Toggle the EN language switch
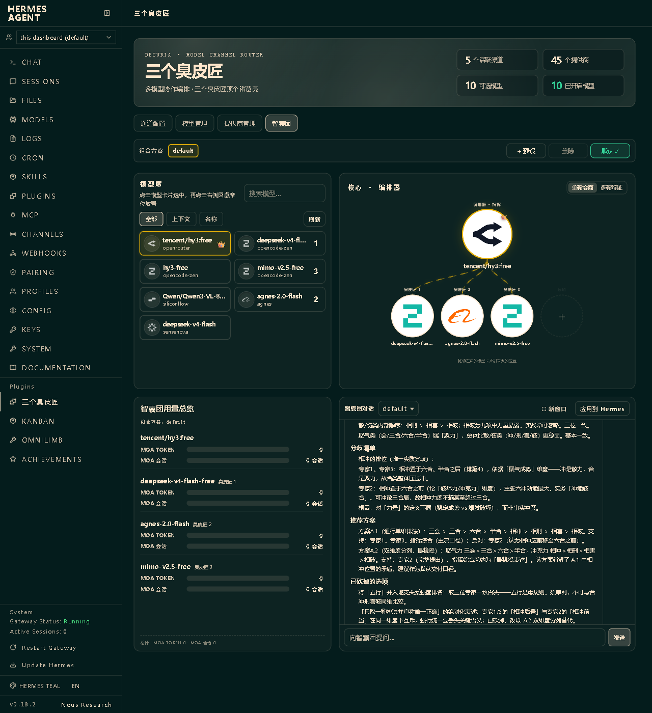The height and width of the screenshot is (713, 652). point(75,686)
